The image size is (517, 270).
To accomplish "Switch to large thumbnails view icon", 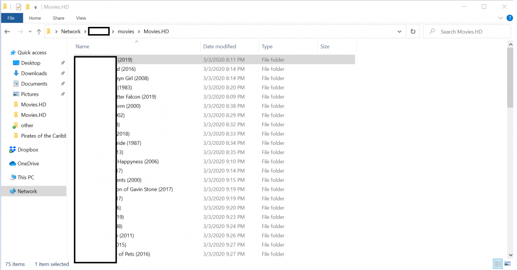I will [508, 264].
